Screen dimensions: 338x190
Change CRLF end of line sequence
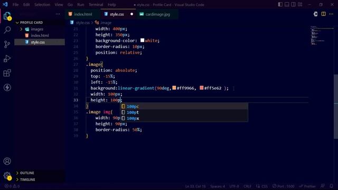247,186
